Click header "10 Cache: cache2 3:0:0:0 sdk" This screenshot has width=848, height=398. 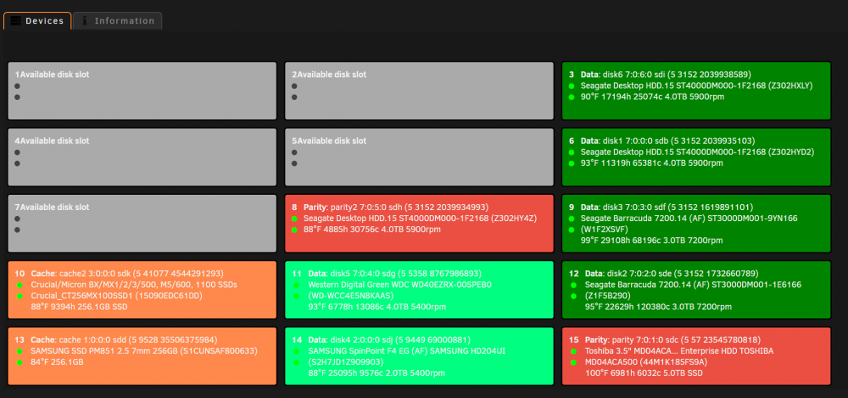click(x=119, y=274)
